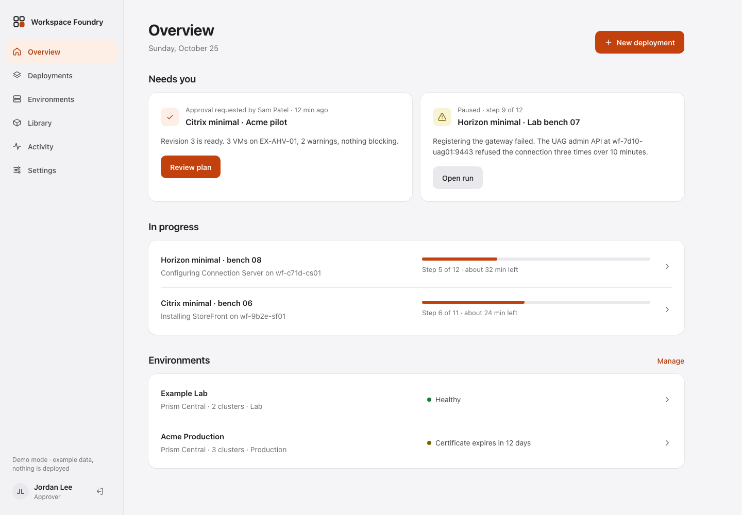Image resolution: width=742 pixels, height=515 pixels.
Task: Click the Deployments layers icon
Action: click(17, 75)
